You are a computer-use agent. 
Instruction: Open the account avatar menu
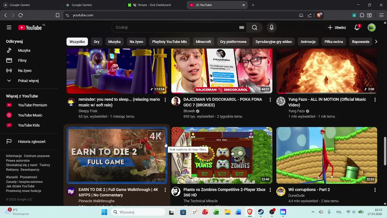[372, 28]
